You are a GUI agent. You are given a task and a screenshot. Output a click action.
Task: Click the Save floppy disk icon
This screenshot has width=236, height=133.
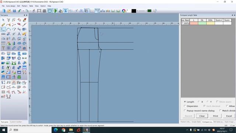[14, 11]
